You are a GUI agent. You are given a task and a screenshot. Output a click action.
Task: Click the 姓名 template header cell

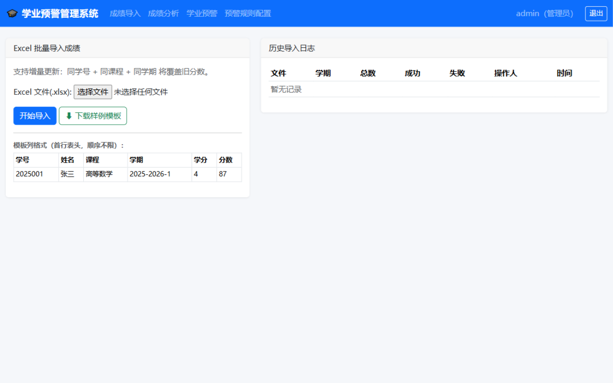coord(71,160)
